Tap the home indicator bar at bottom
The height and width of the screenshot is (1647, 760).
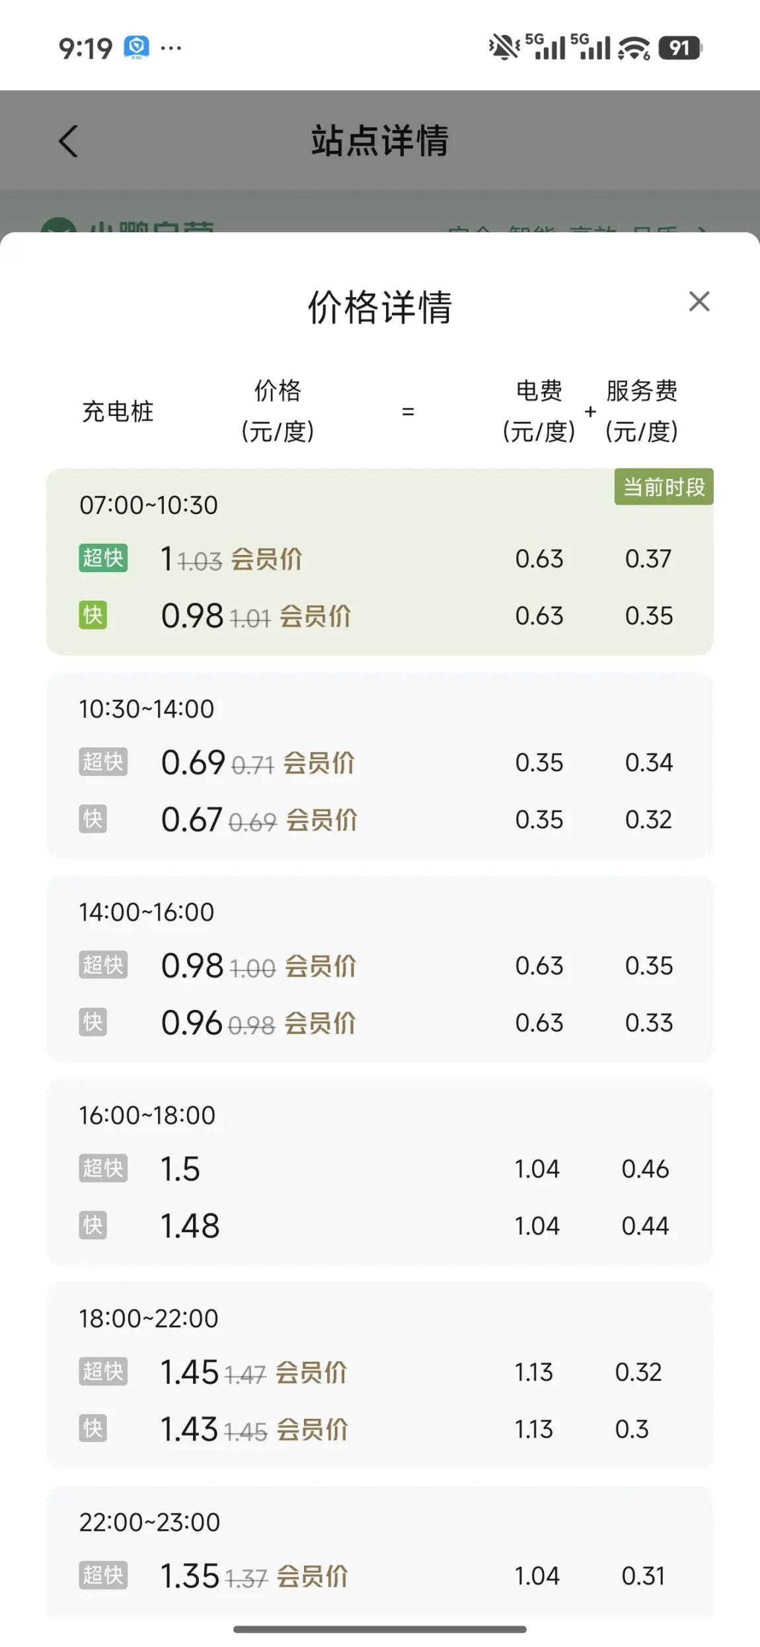click(380, 1629)
